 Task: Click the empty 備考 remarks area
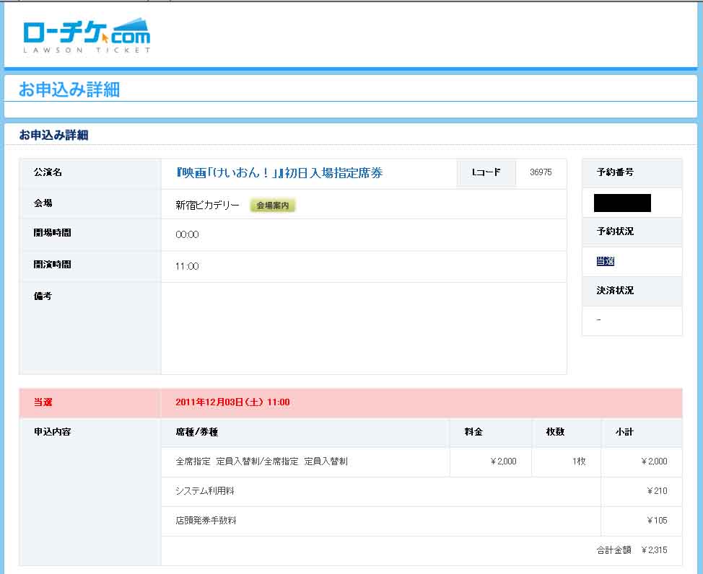(x=363, y=328)
